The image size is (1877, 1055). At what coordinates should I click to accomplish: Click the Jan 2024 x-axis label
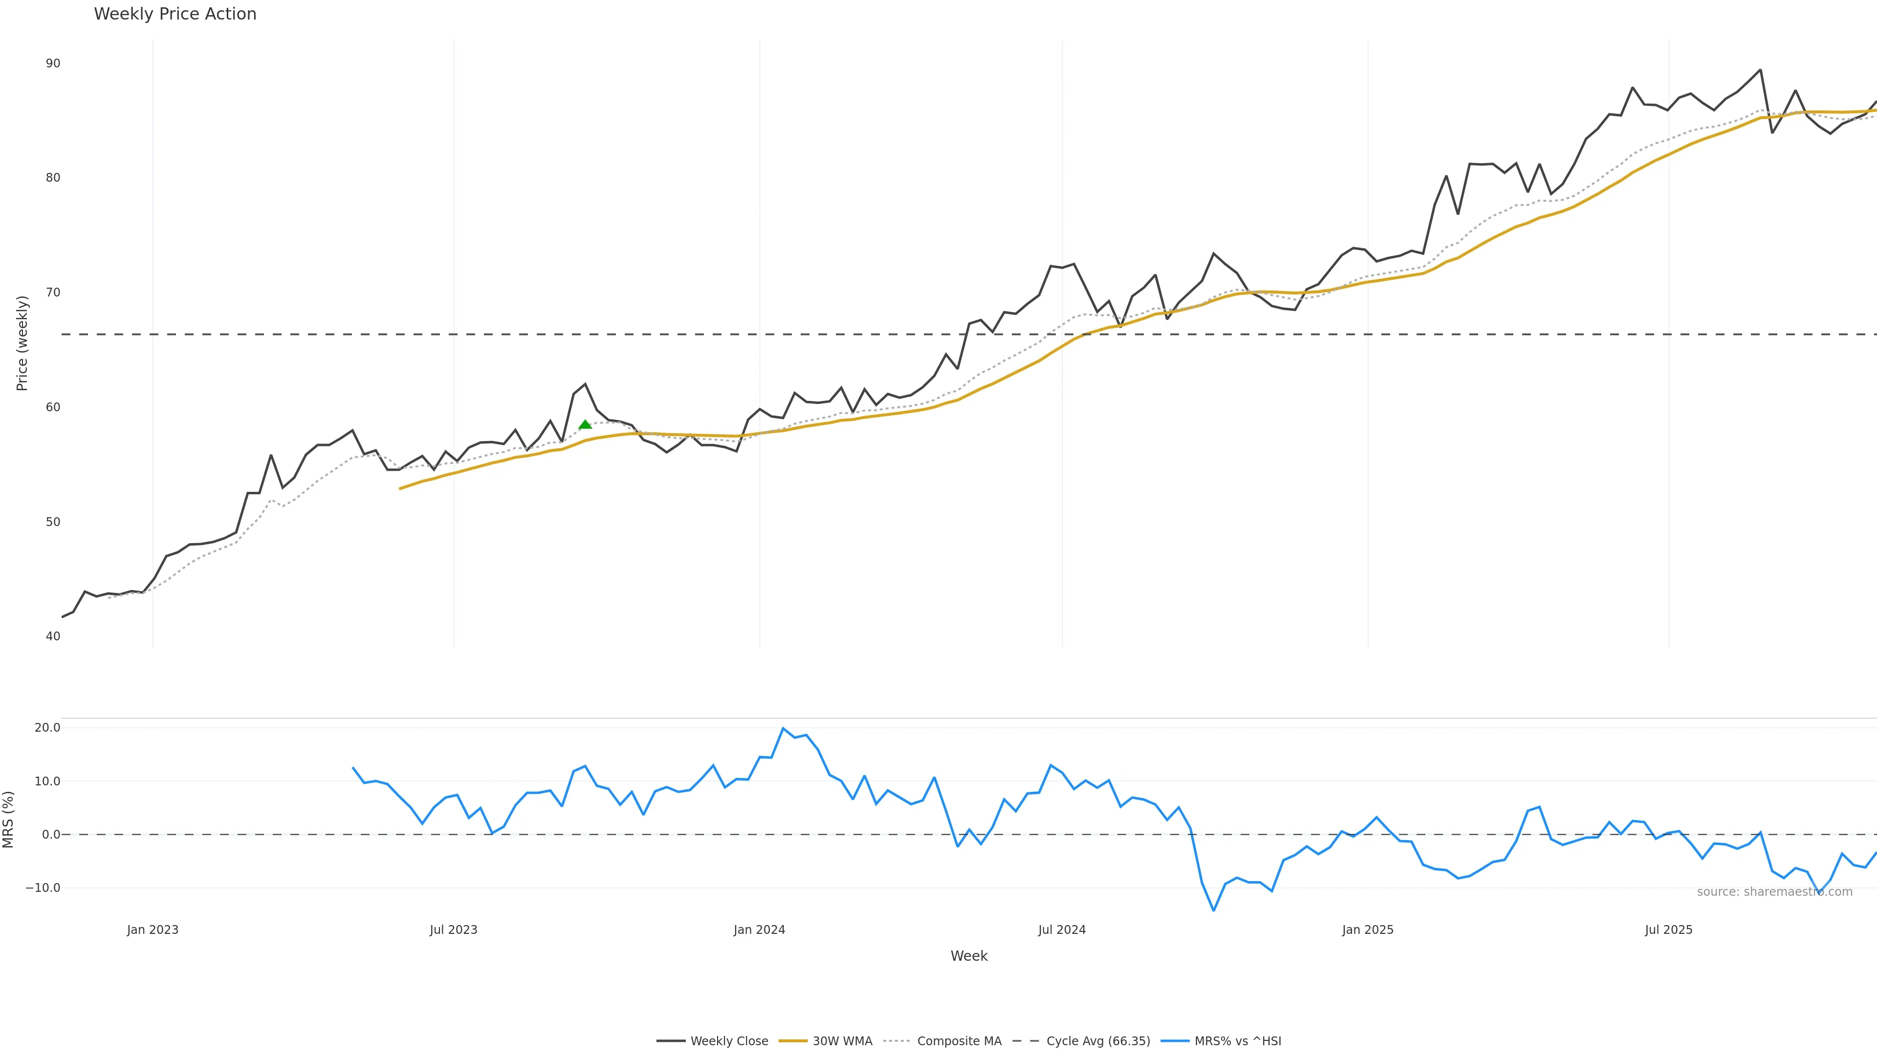click(x=759, y=930)
